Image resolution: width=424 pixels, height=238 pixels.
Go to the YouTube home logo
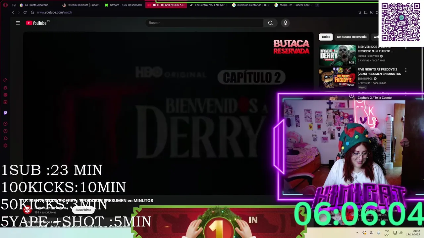[36, 23]
